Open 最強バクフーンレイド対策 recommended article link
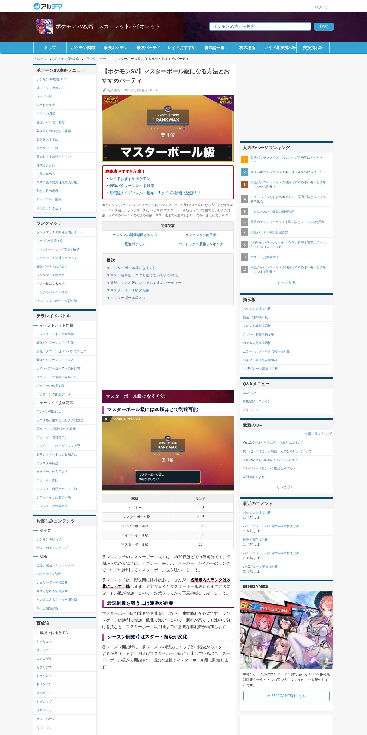Viewport: 367px width, 735px height. [132, 186]
